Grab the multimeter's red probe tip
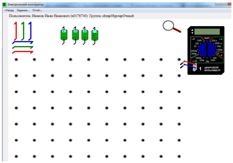This screenshot has width=233, height=163. [x=182, y=63]
